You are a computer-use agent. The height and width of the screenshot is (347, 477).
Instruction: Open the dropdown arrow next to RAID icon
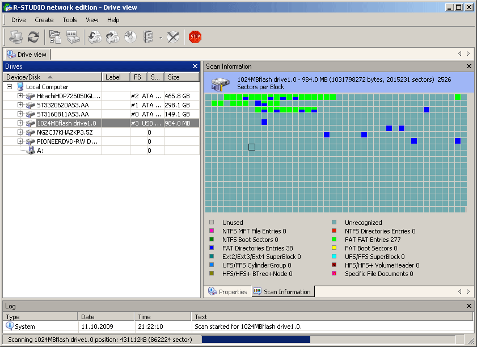tap(161, 38)
